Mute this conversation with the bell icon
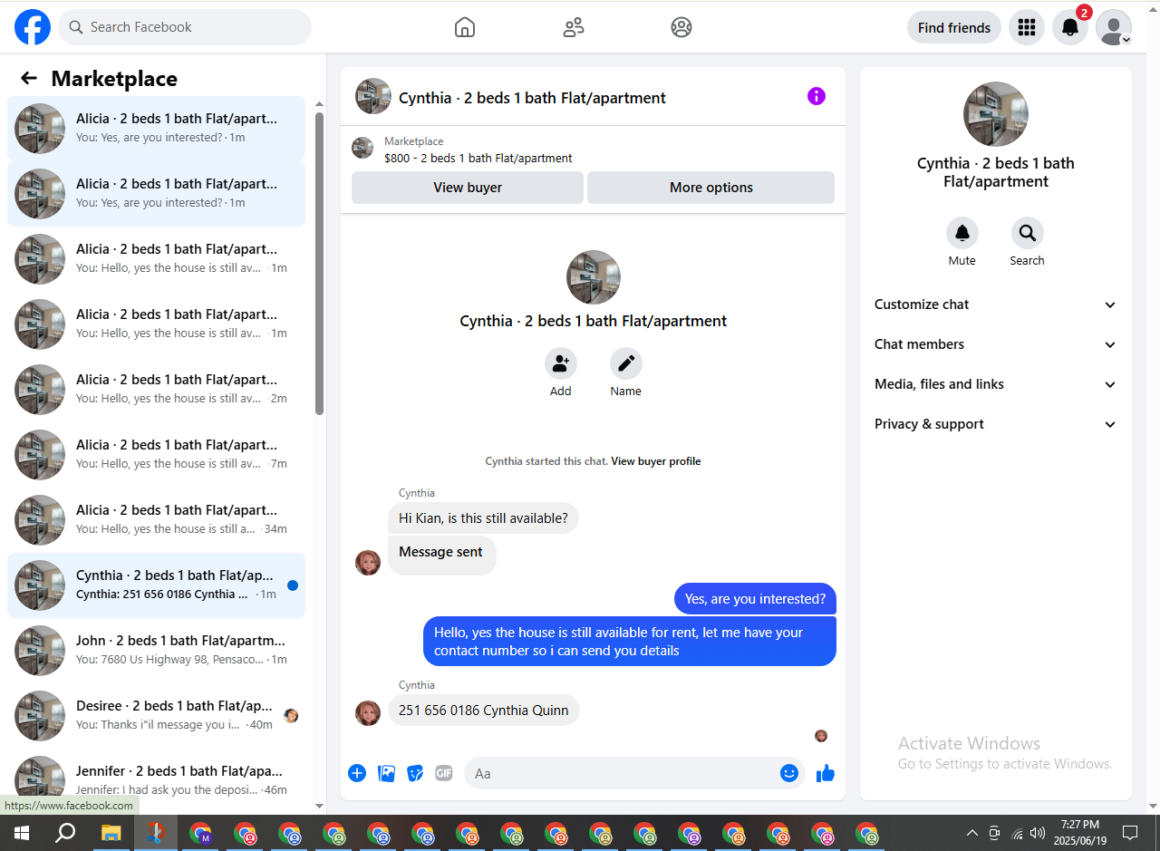The height and width of the screenshot is (851, 1160). click(962, 233)
